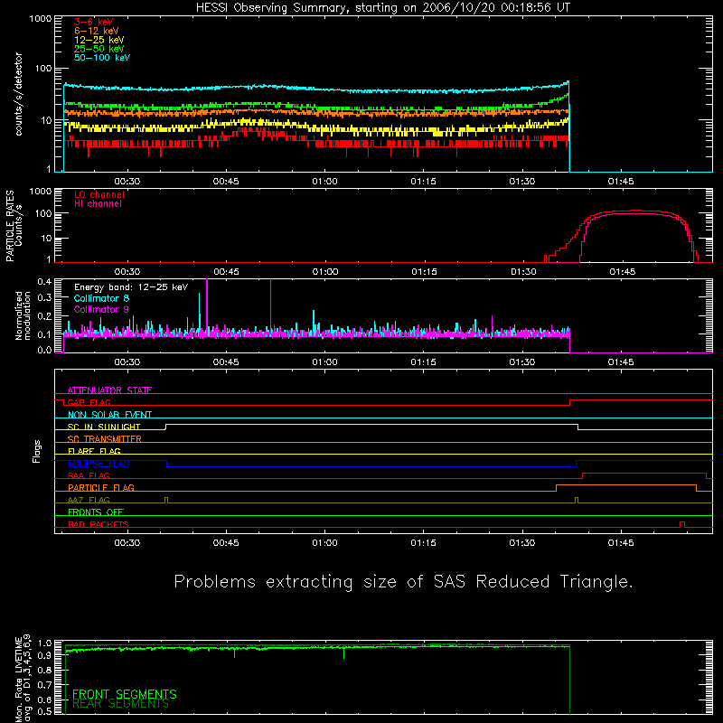Image resolution: width=723 pixels, height=723 pixels.
Task: Click the 01:30 tick under the flags plot
Action: [522, 543]
